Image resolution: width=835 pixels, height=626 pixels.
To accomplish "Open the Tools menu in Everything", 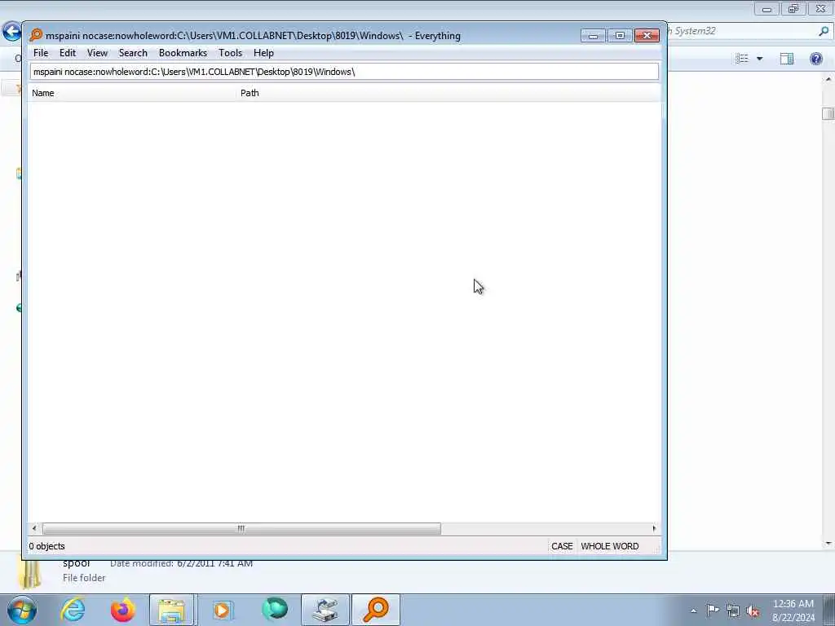I will click(x=230, y=53).
